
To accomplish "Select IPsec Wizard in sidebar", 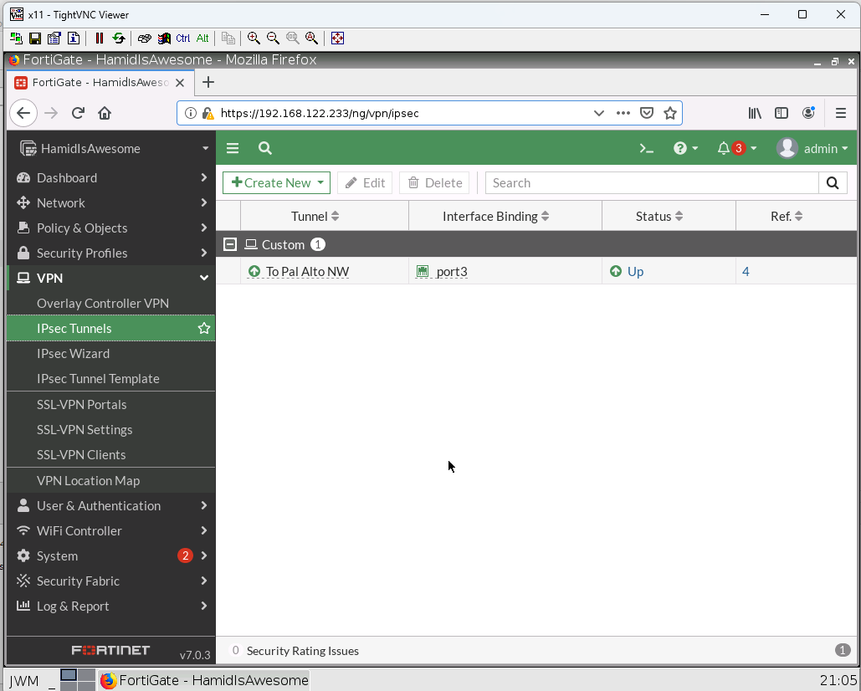I will 73,353.
